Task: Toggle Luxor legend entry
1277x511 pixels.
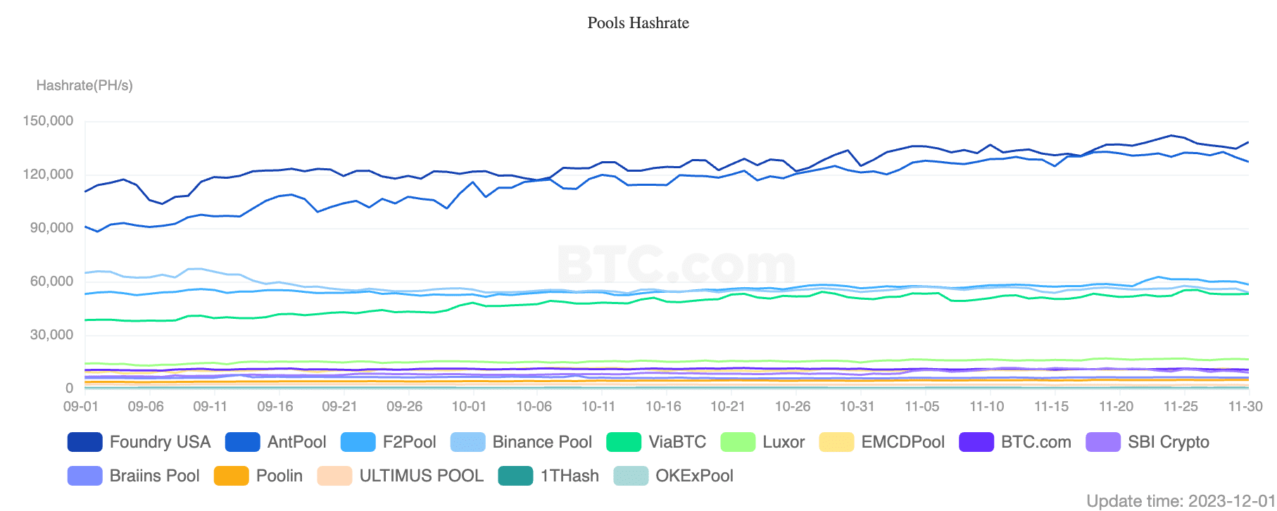Action: click(738, 442)
